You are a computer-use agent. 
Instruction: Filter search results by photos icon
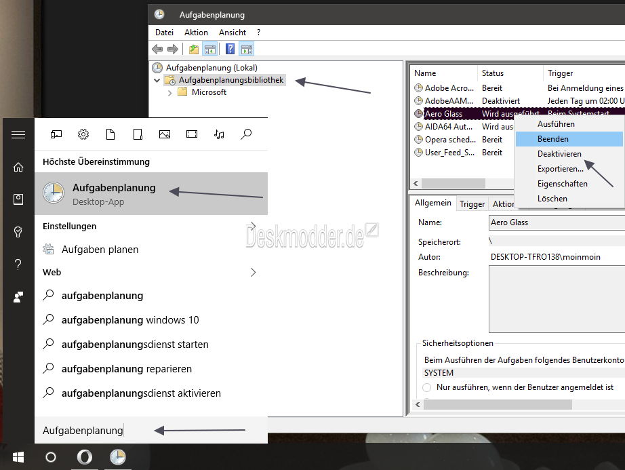coord(165,134)
